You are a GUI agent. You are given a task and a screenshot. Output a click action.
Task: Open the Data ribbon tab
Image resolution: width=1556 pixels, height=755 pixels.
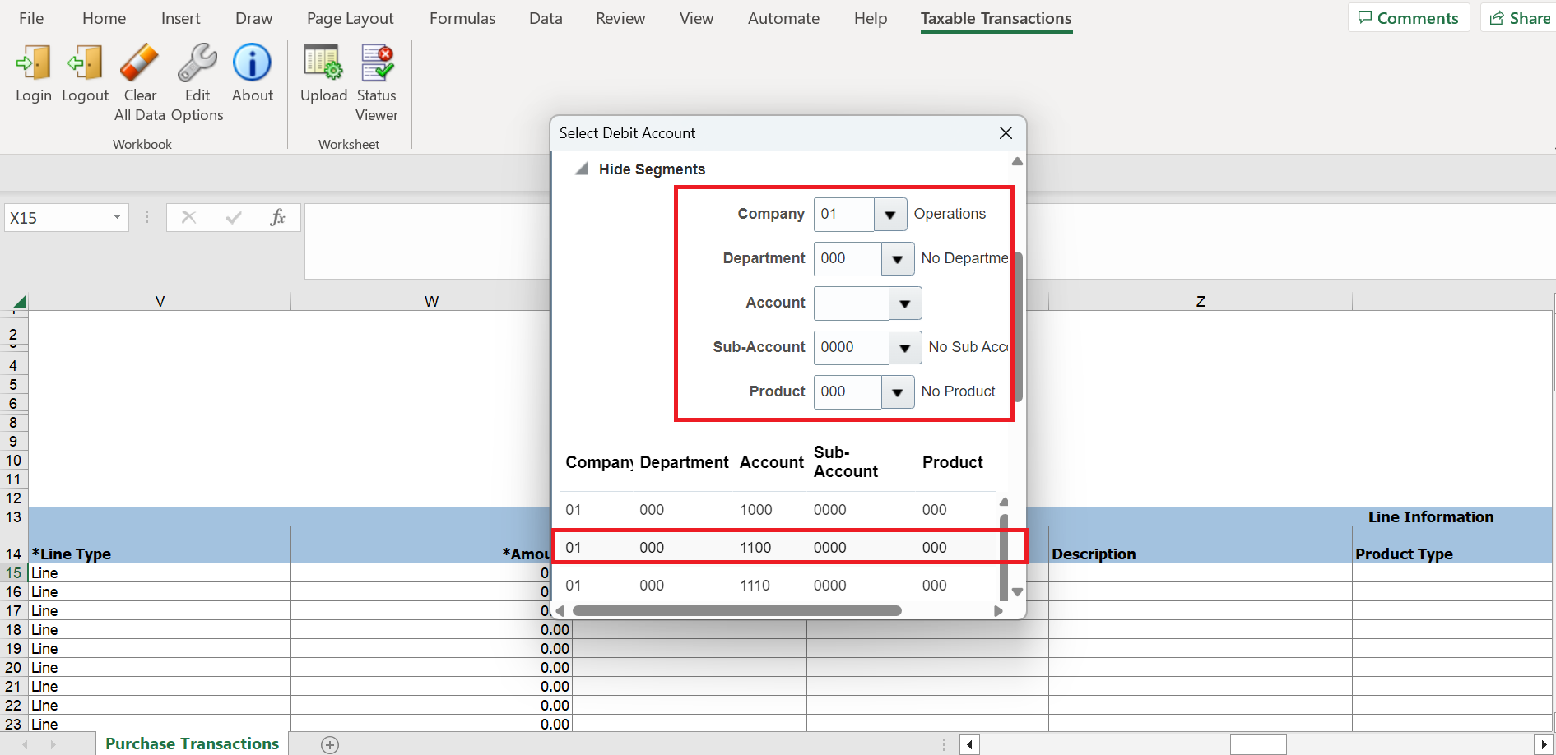point(546,18)
